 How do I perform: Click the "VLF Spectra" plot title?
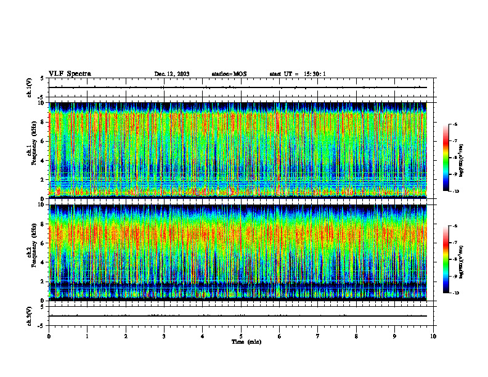pyautogui.click(x=70, y=74)
